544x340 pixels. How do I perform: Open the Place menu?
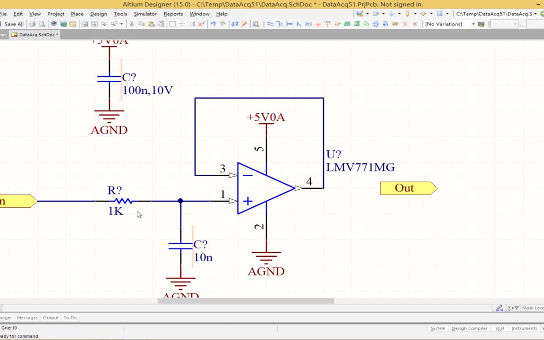(76, 14)
